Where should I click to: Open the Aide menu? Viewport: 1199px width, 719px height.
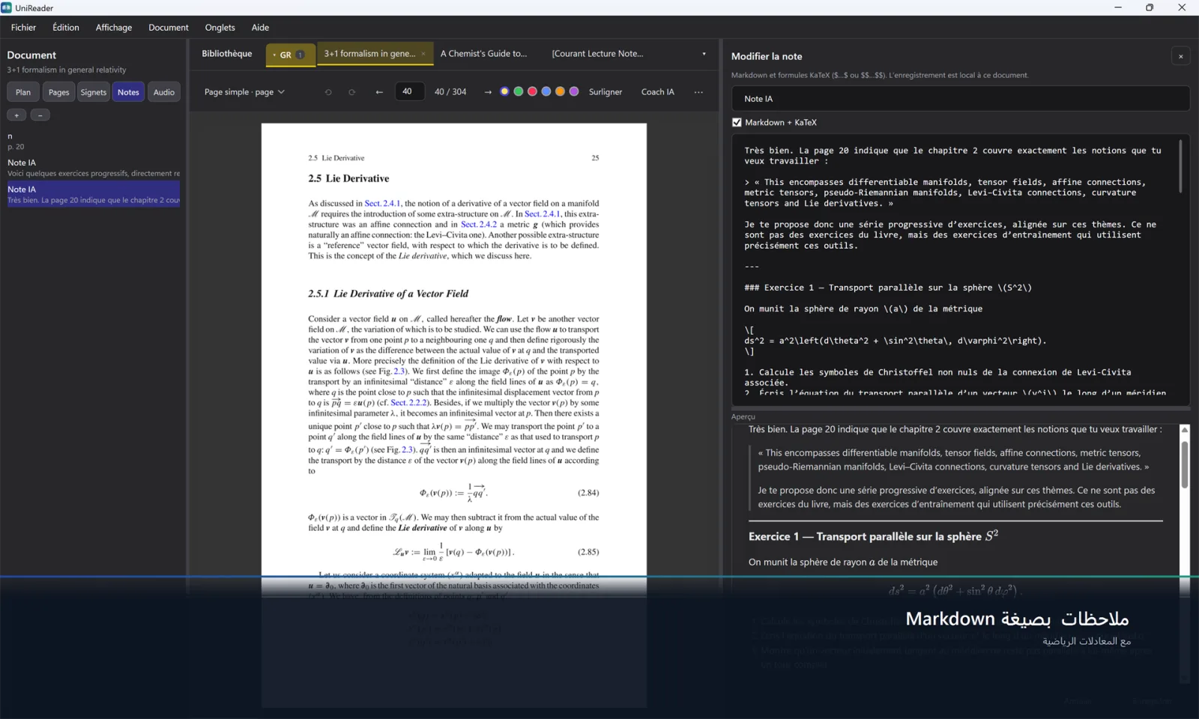click(260, 28)
